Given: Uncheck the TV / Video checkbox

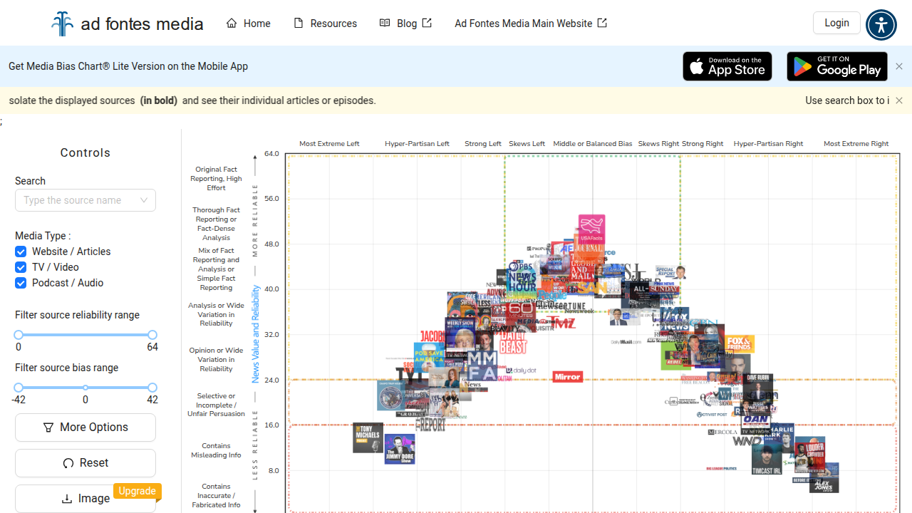Looking at the screenshot, I should click(21, 267).
